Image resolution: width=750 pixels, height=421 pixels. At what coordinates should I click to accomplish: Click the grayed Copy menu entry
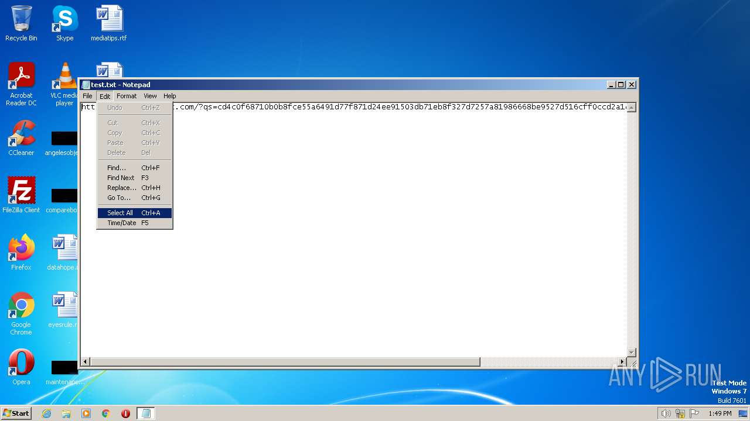tap(135, 133)
